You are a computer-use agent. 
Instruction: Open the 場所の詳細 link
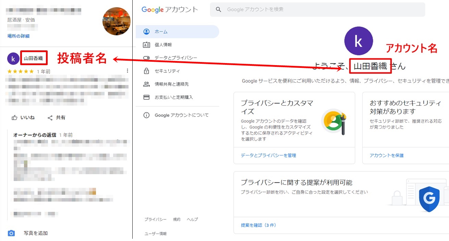click(x=19, y=36)
